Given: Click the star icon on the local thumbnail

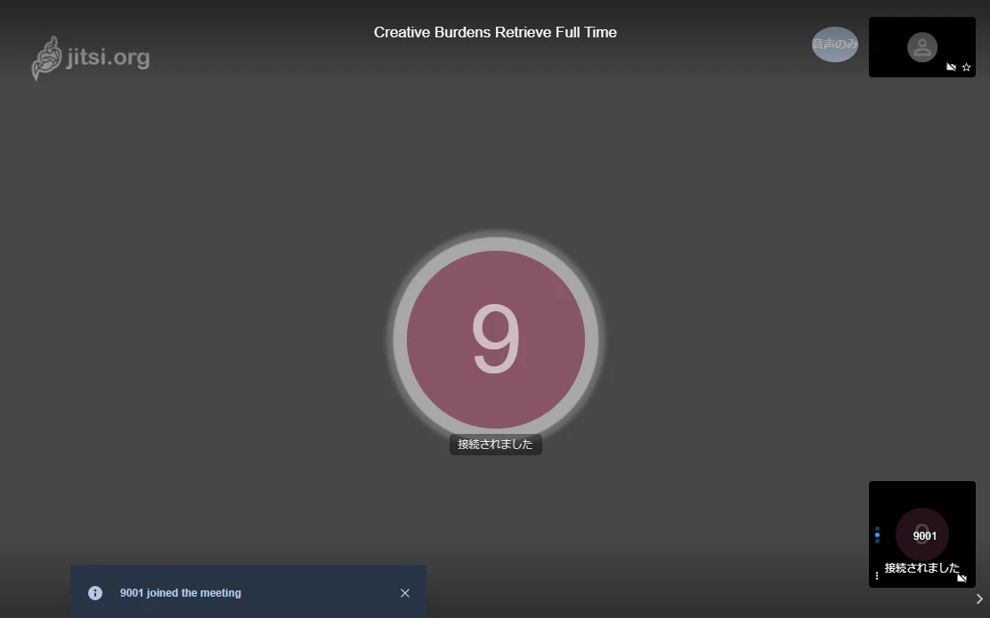Looking at the screenshot, I should (966, 67).
